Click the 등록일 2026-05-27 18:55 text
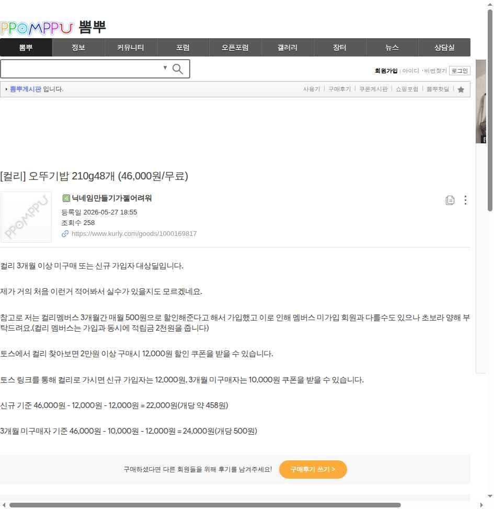494x509 pixels. tap(99, 212)
